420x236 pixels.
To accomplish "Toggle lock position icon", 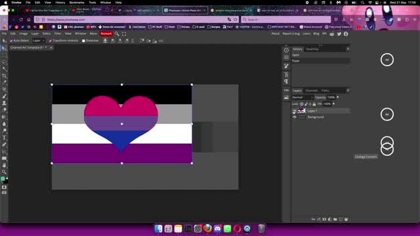I will [x=310, y=104].
